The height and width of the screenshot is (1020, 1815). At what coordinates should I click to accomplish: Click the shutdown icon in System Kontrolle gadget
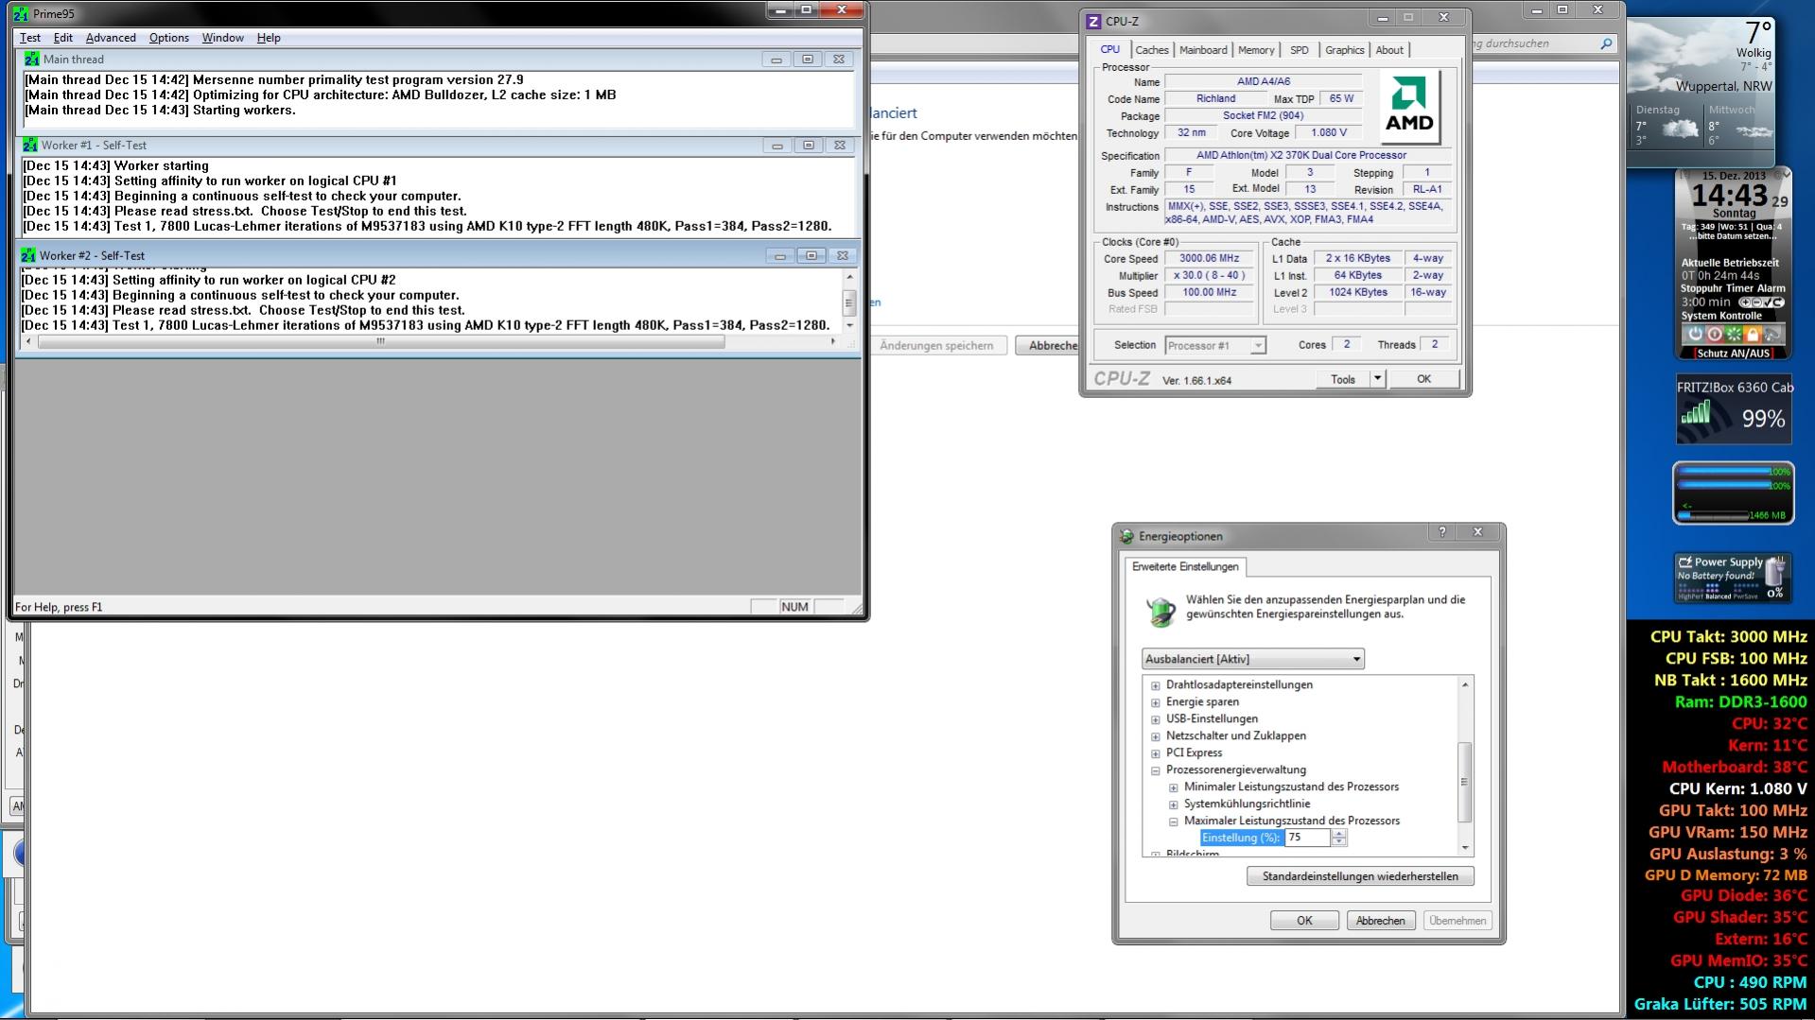1695,334
